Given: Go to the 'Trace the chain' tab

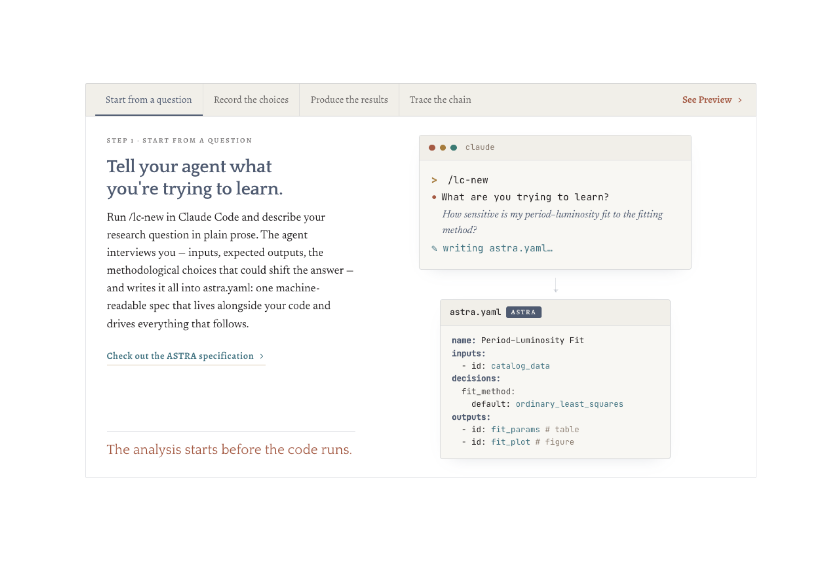Looking at the screenshot, I should tap(440, 100).
